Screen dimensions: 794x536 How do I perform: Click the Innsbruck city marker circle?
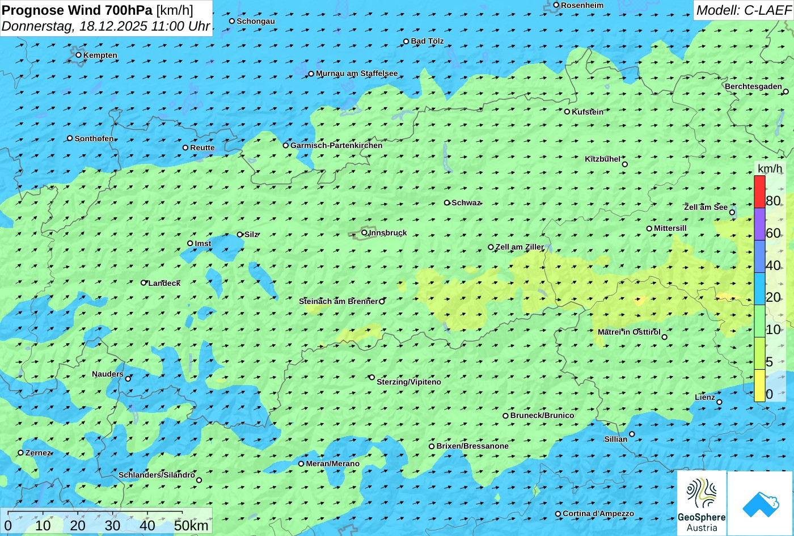[x=364, y=232]
